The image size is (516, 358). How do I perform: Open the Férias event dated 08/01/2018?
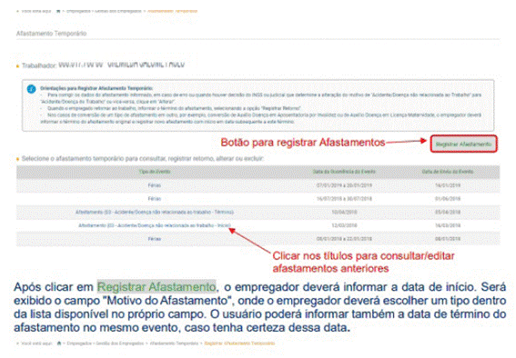(x=155, y=239)
